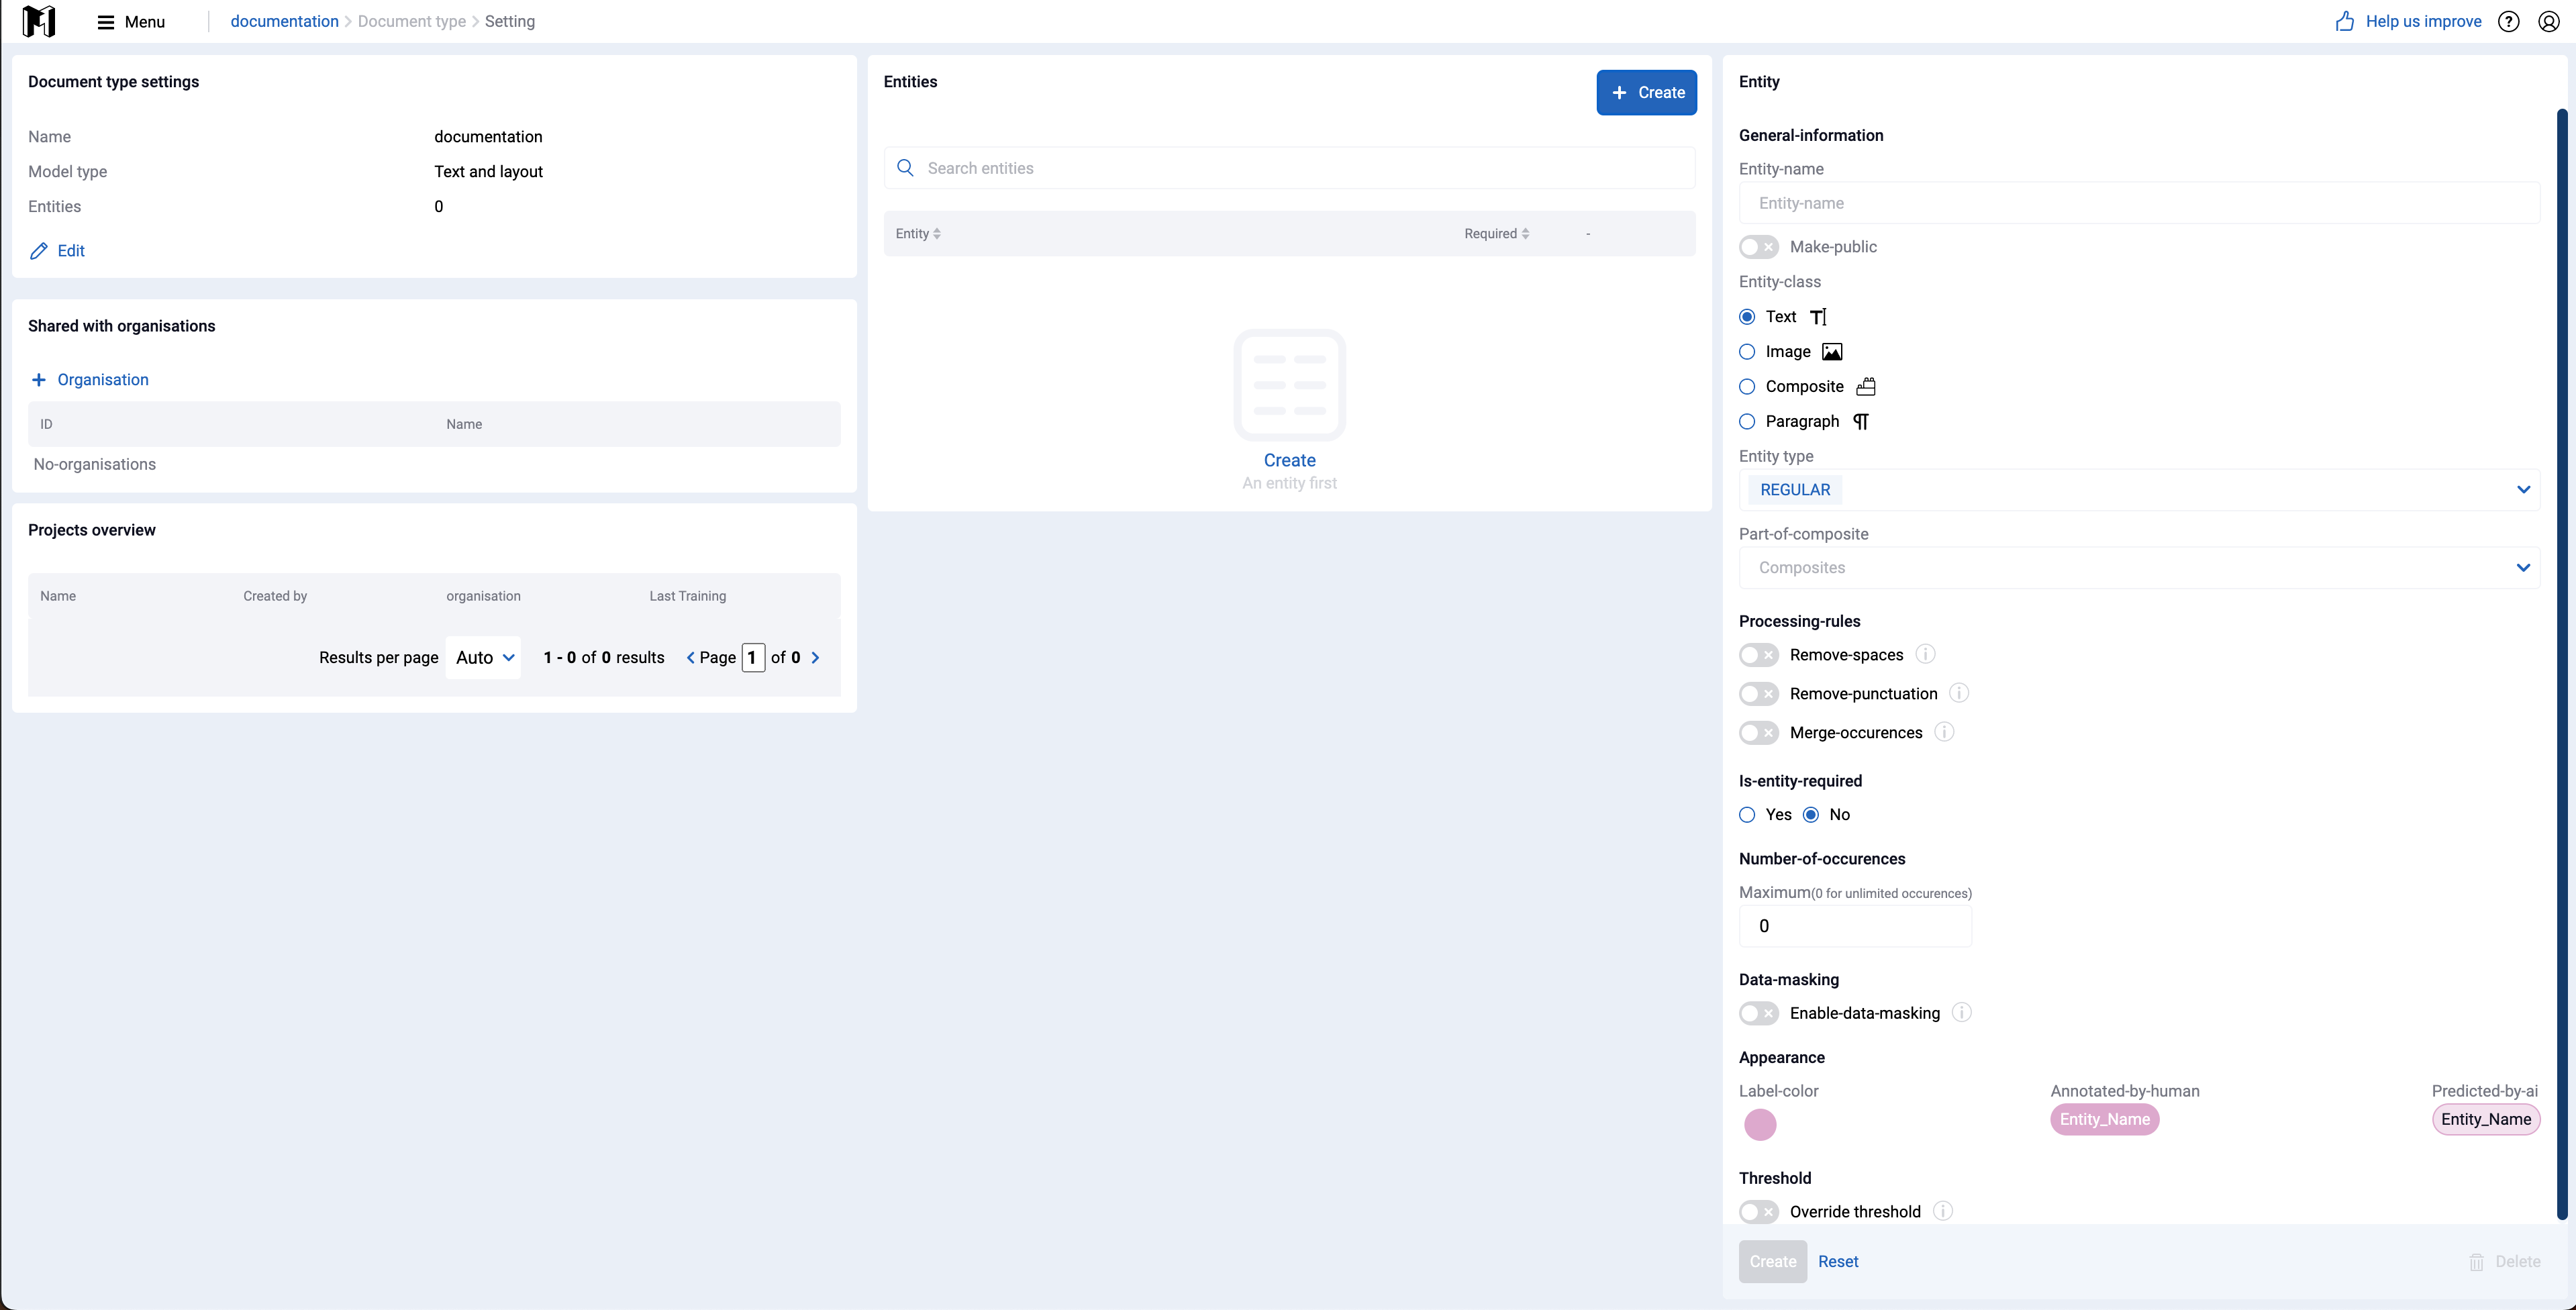Click the info icon next to Remove-spaces
Viewport: 2576px width, 1310px height.
1925,654
